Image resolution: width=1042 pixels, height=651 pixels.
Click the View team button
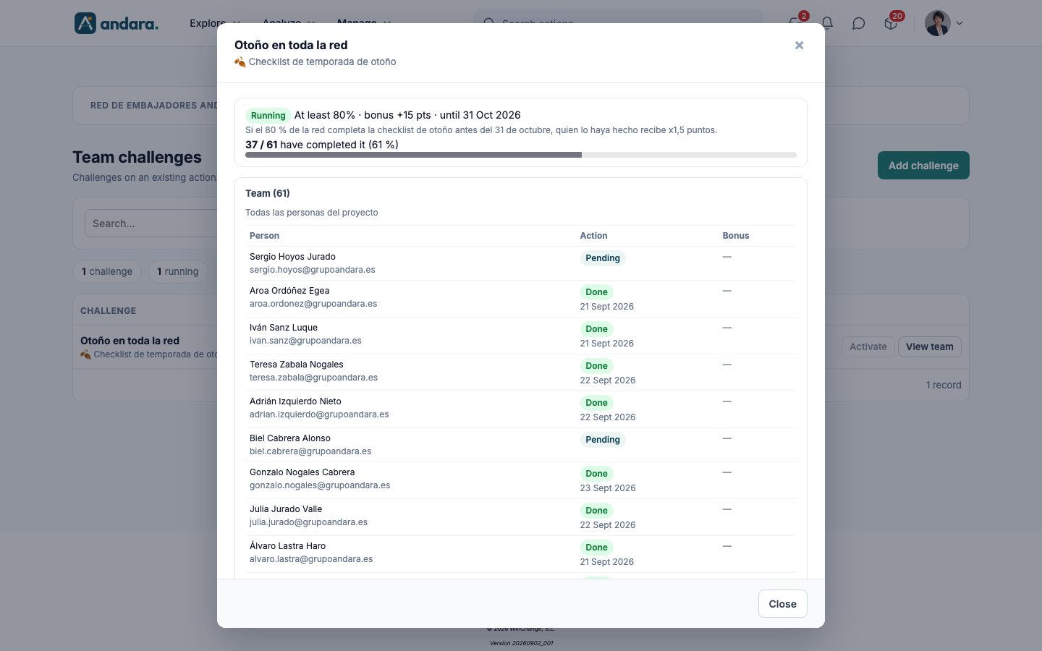point(930,347)
